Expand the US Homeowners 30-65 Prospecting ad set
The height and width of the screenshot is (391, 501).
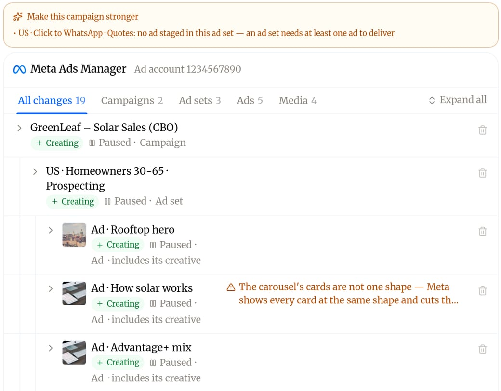(x=35, y=171)
